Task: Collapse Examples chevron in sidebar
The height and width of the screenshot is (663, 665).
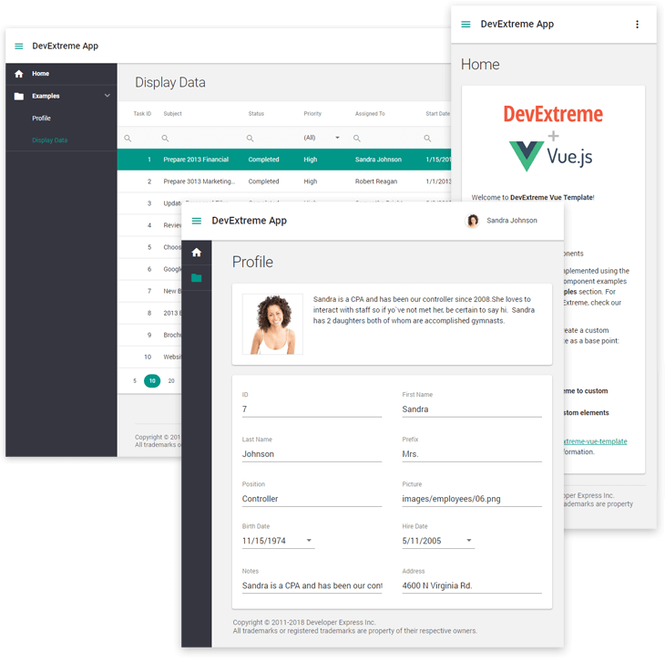Action: click(107, 96)
